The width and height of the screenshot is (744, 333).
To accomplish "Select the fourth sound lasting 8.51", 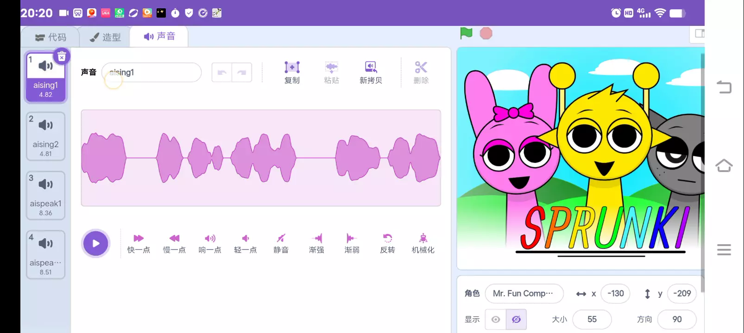I will [45, 255].
